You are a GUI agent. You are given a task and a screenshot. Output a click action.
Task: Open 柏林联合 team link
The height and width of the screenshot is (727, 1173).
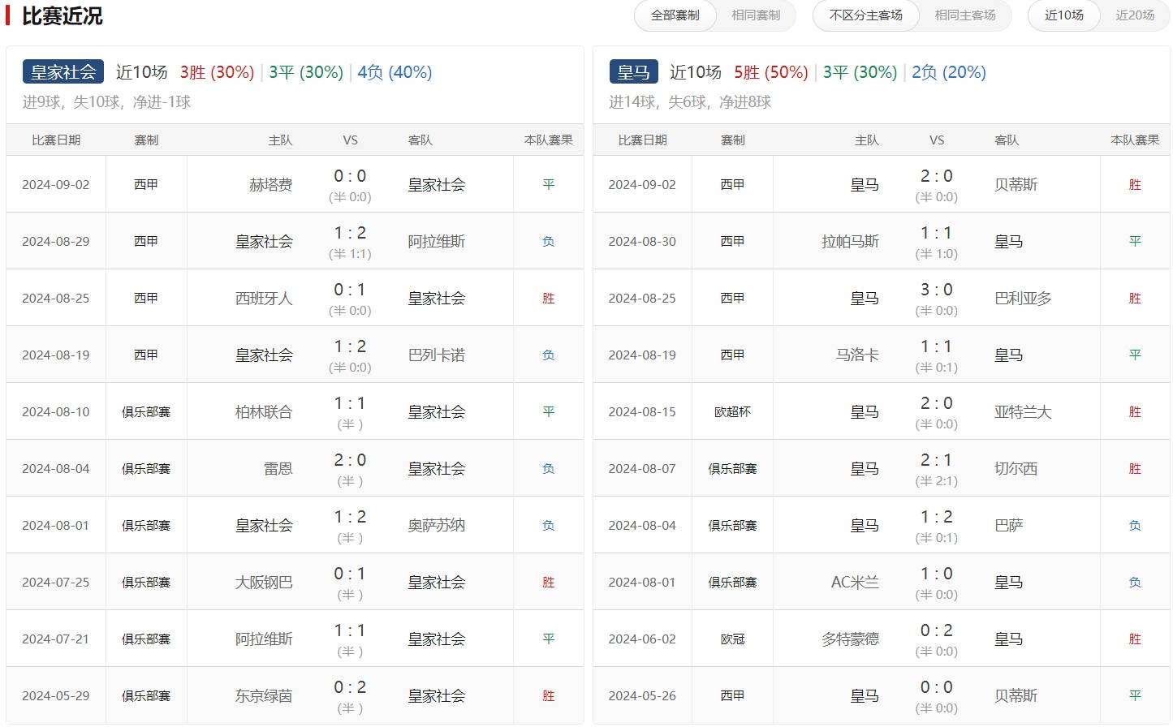(264, 412)
